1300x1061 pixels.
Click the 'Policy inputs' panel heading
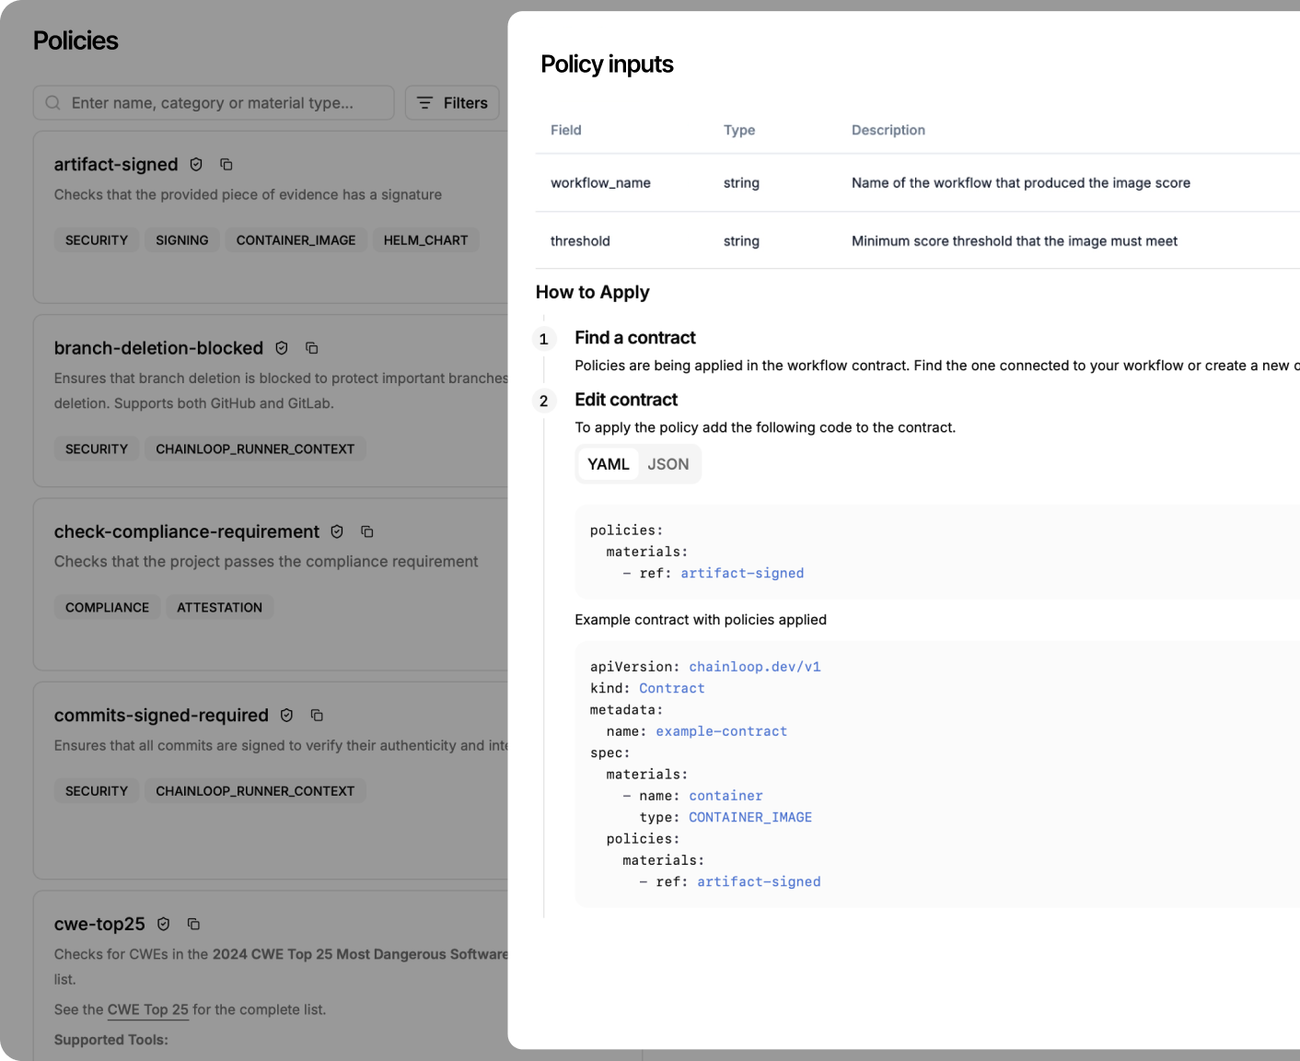(x=608, y=64)
